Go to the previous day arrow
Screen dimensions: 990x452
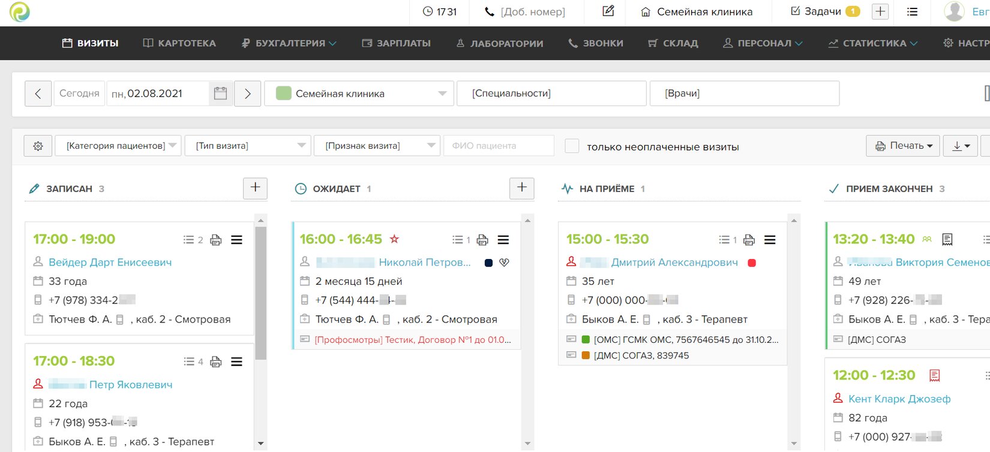click(x=38, y=94)
